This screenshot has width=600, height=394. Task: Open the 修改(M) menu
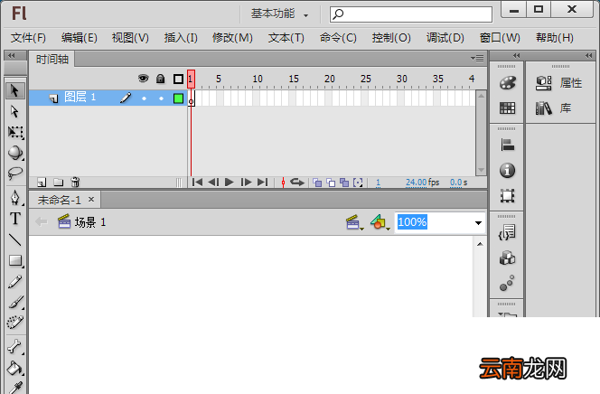(232, 38)
